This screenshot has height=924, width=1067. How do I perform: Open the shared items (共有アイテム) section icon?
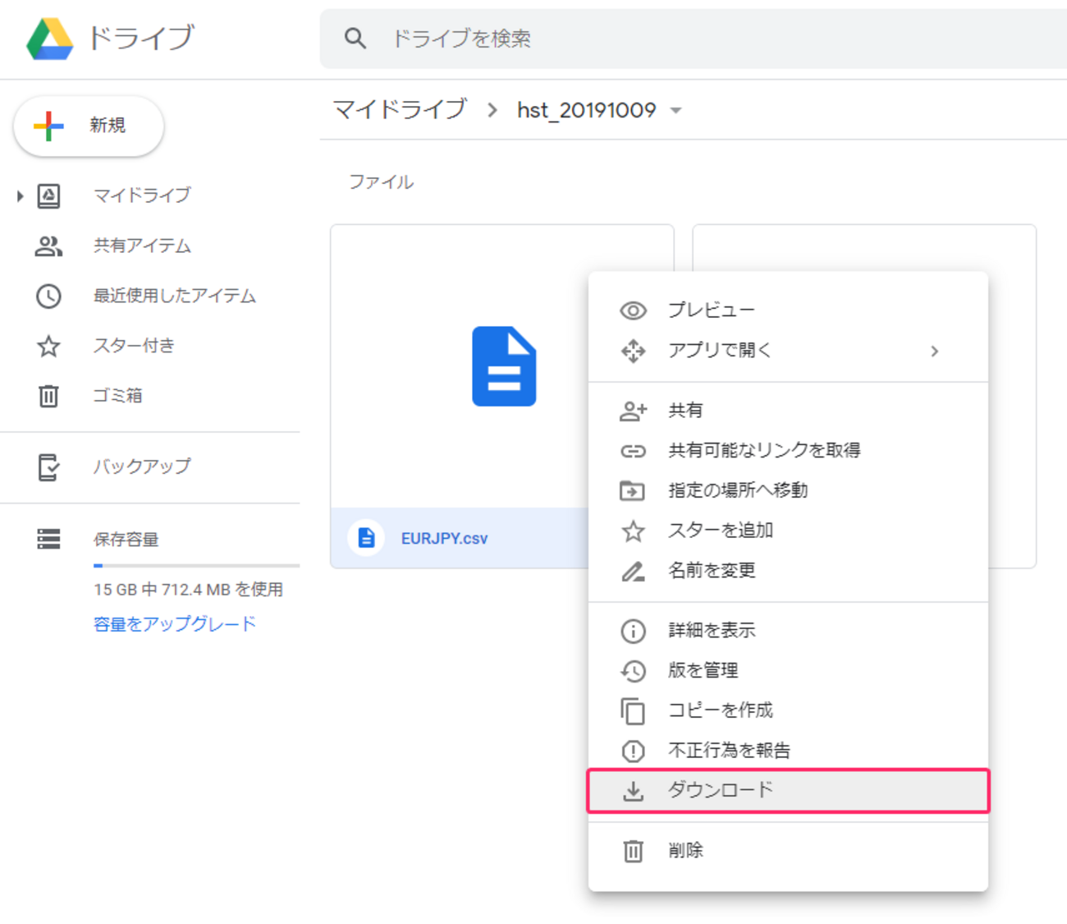[x=48, y=246]
